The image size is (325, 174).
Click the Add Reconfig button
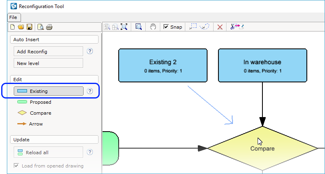click(x=48, y=51)
